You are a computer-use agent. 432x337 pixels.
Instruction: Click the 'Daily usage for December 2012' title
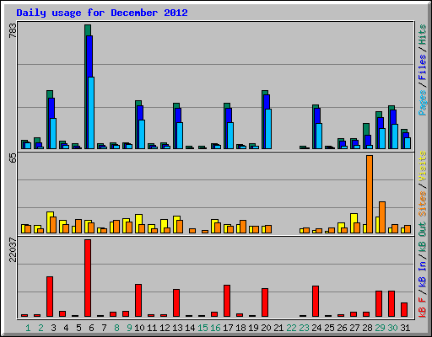point(102,13)
